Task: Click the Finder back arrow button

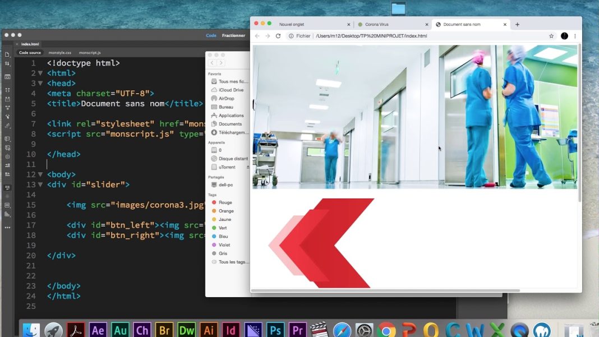Action: coord(213,63)
